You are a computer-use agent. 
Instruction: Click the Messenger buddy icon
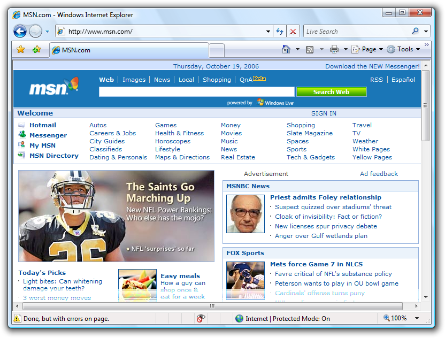(22, 134)
